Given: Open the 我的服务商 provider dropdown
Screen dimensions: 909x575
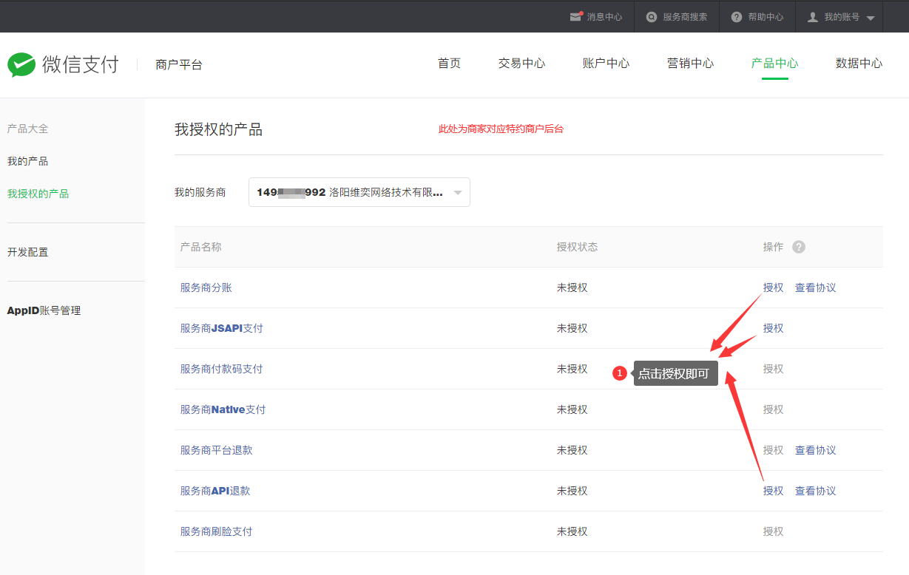Looking at the screenshot, I should (359, 192).
